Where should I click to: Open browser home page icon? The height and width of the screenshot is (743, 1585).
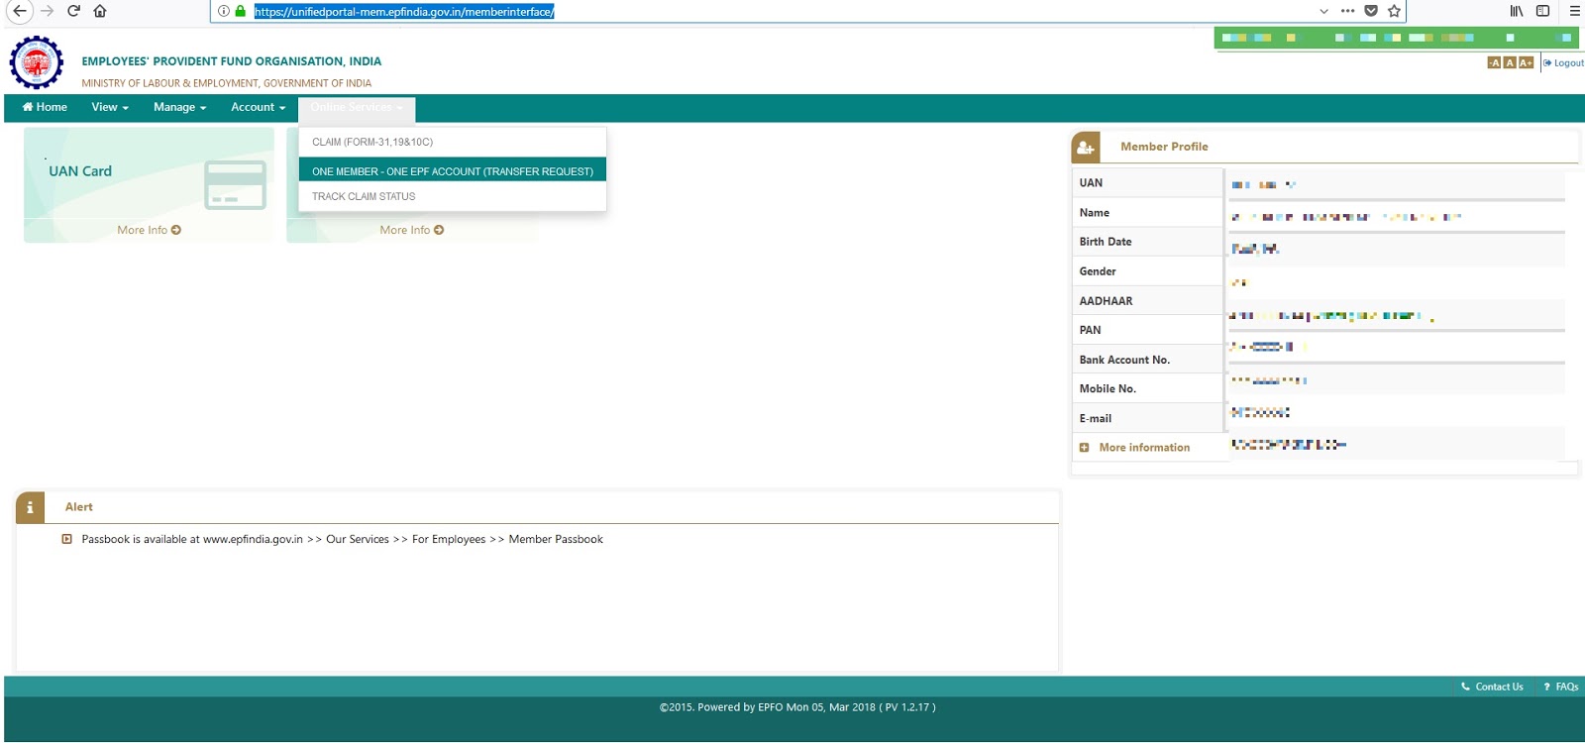[100, 11]
